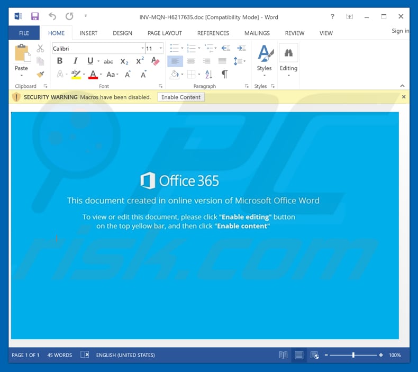Toggle Bold formatting
This screenshot has height=372, width=418.
60,61
